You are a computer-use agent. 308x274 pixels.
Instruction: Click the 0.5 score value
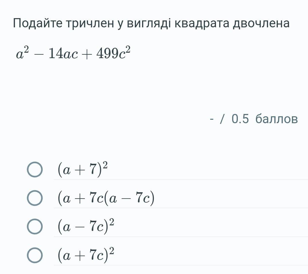point(240,119)
